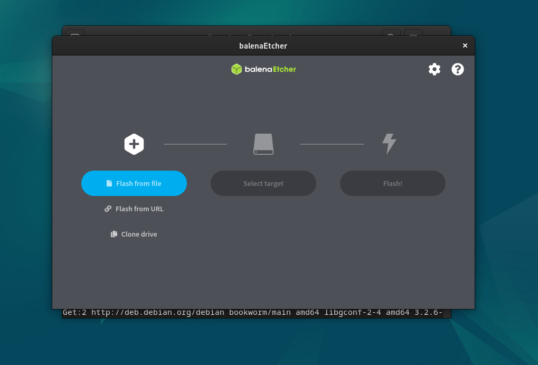Click the hexagon plus source icon

pyautogui.click(x=134, y=144)
